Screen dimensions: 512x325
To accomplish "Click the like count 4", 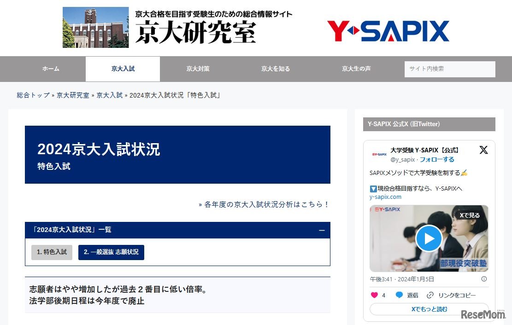I will click(x=384, y=295).
